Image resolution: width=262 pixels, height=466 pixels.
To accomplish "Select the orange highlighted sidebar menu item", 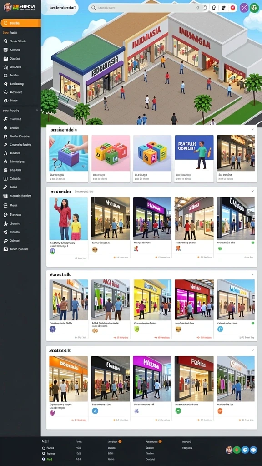I will tap(20, 23).
